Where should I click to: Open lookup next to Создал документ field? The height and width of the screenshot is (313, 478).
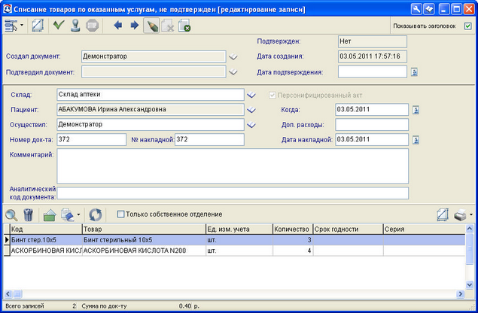pos(233,56)
